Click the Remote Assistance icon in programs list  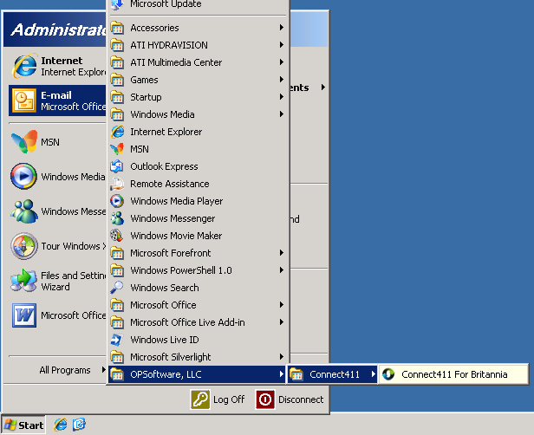point(117,184)
